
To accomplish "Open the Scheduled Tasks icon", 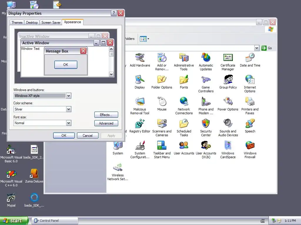I will tap(184, 124).
